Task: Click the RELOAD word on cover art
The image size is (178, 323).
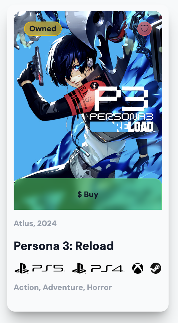Action: pyautogui.click(x=135, y=127)
